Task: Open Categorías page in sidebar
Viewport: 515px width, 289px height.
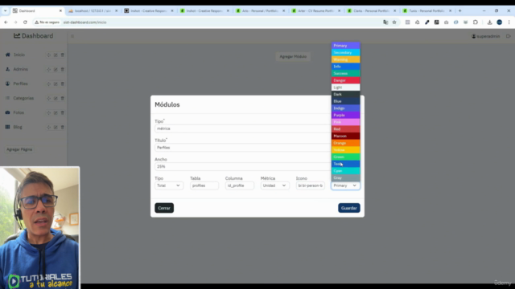Action: pos(23,98)
